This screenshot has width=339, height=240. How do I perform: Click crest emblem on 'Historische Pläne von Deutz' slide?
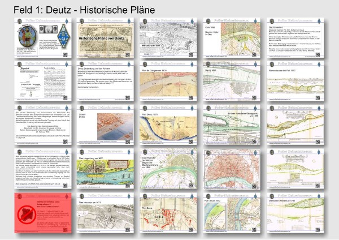[x=82, y=21]
